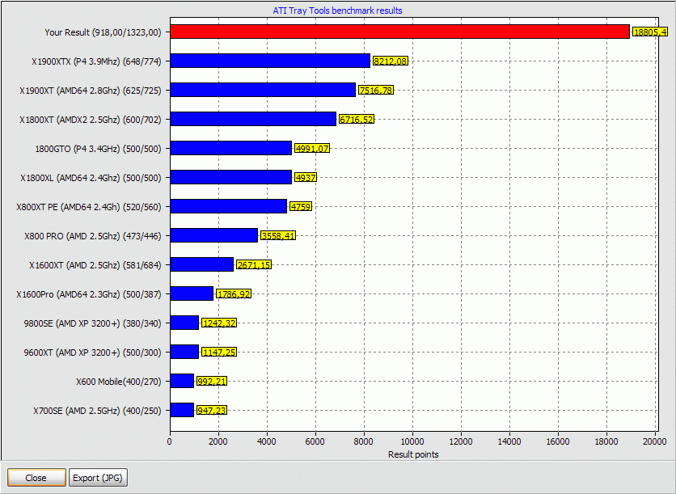Click the 992,21 value label

[x=212, y=381]
